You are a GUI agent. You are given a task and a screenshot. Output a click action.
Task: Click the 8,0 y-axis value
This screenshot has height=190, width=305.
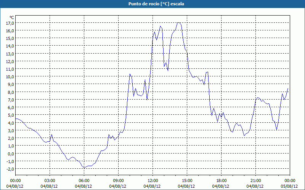(x=11, y=92)
